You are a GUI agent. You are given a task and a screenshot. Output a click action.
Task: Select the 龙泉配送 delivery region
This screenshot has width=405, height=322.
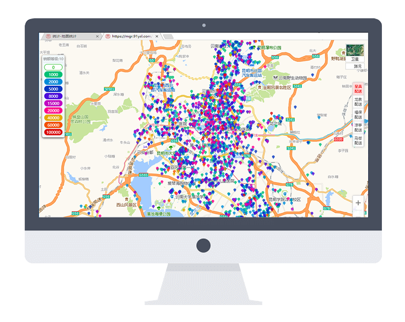(x=358, y=102)
